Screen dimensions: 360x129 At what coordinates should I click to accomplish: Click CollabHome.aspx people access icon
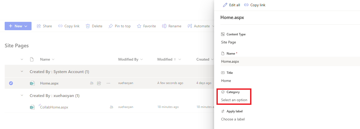pyautogui.click(x=111, y=107)
